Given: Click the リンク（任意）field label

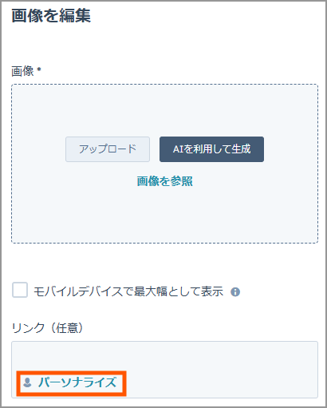Looking at the screenshot, I should (47, 328).
